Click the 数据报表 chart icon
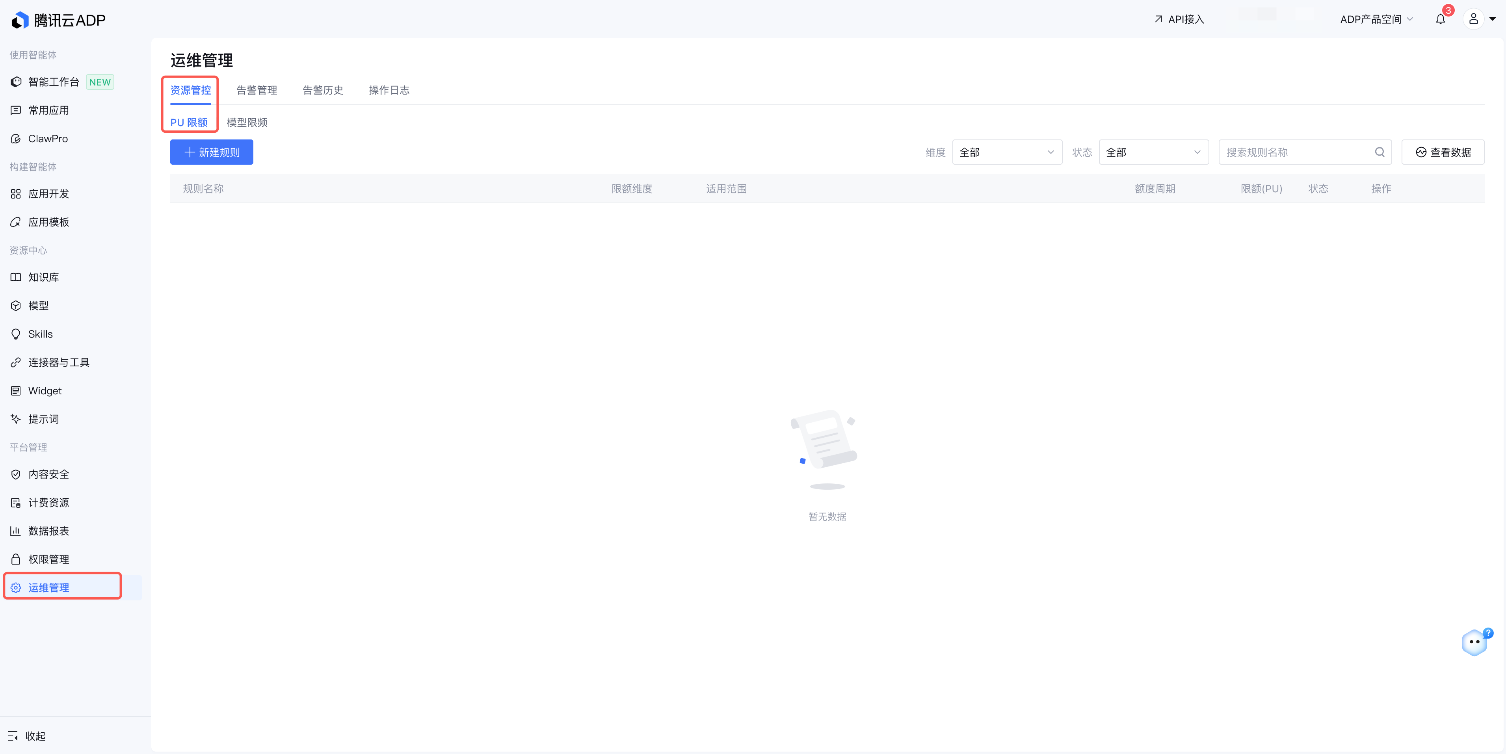The width and height of the screenshot is (1506, 754). click(x=16, y=531)
